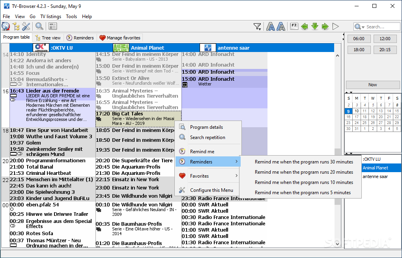Viewport: 402px width, 258px height.
Task: Focus the Search input field
Action: coord(382,27)
